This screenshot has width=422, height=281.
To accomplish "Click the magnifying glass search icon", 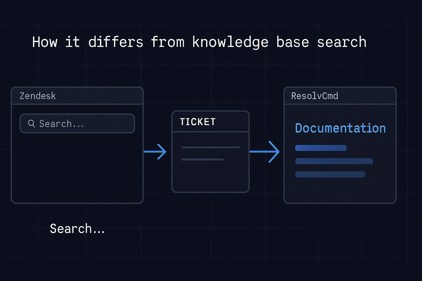I will point(32,123).
